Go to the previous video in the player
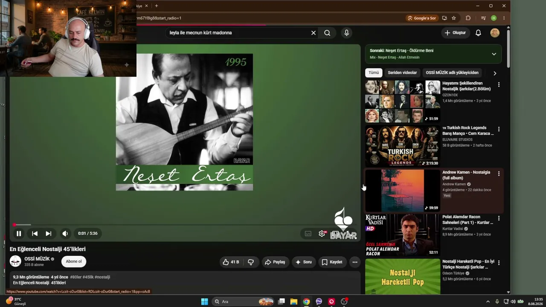Image resolution: width=546 pixels, height=307 pixels. [35, 234]
